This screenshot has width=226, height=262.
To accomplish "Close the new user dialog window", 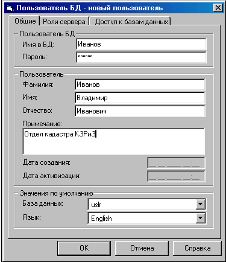I will coord(218,8).
